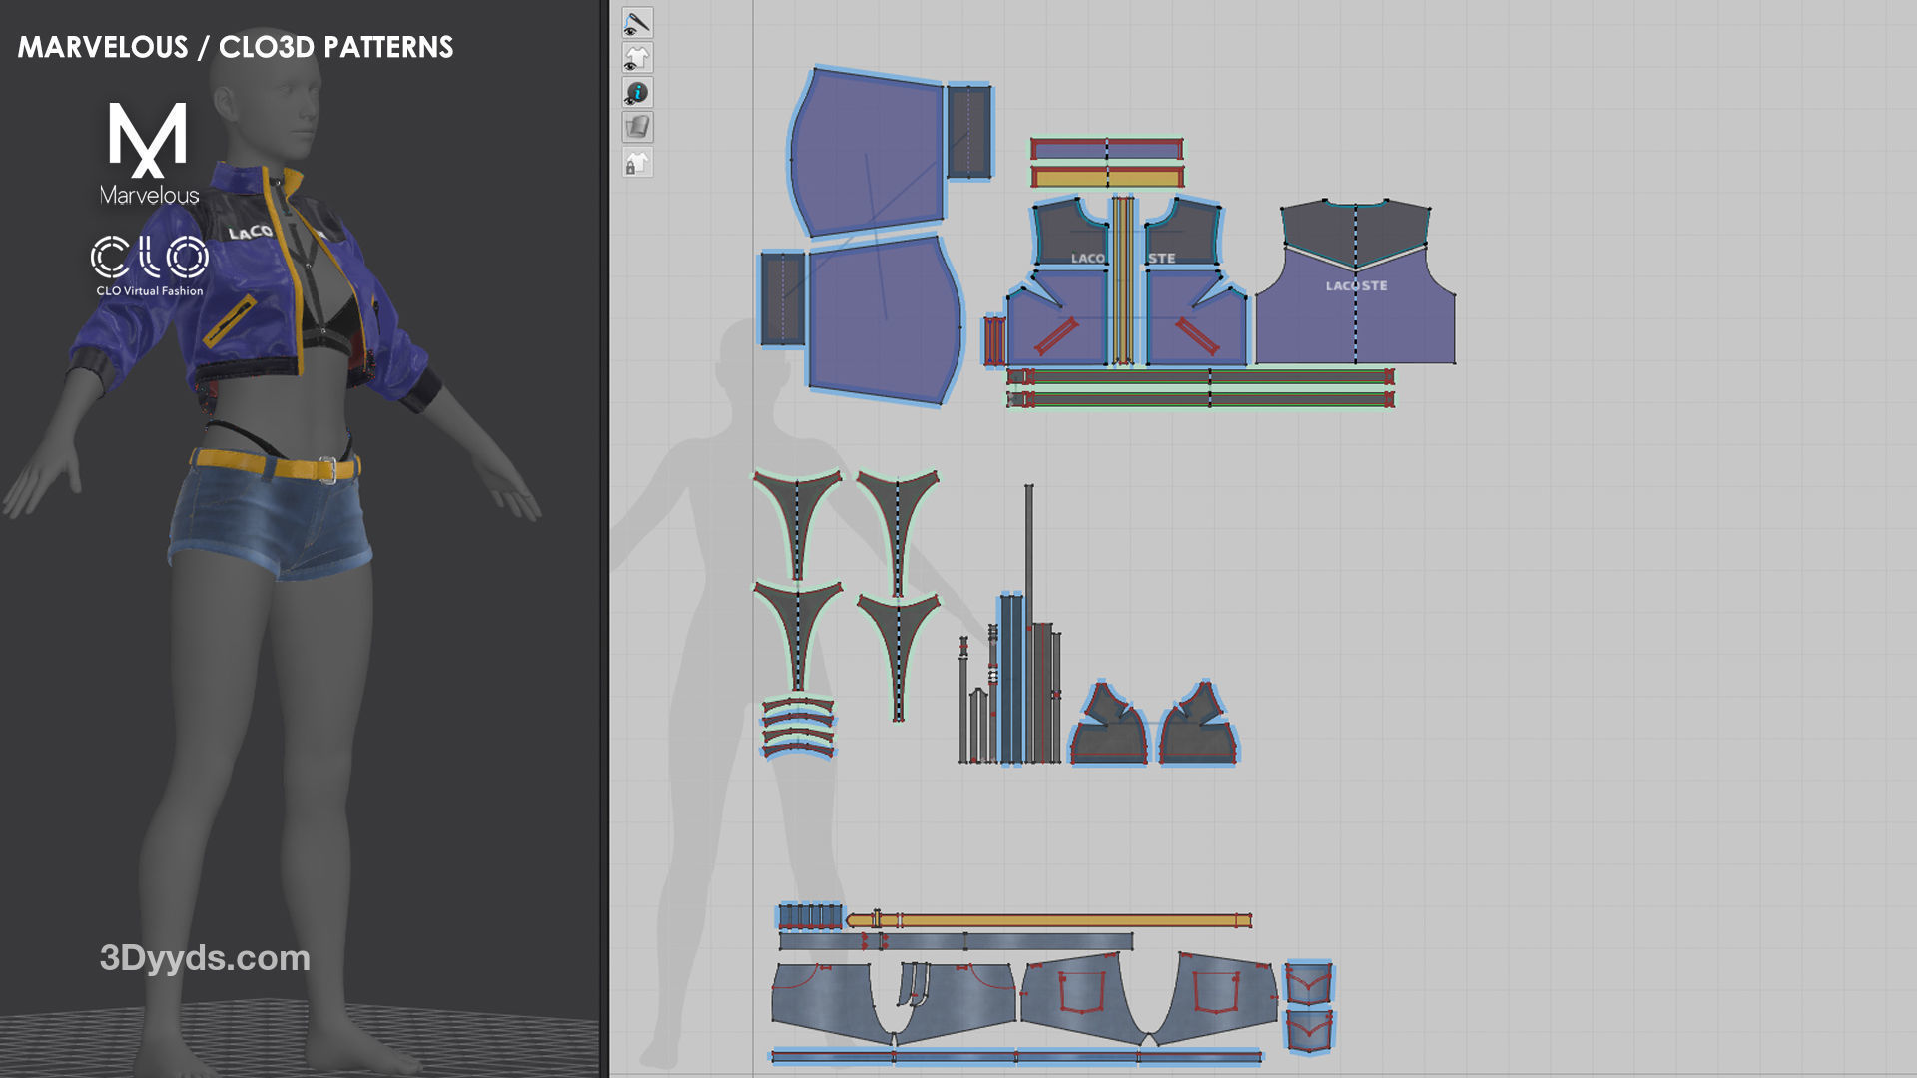Select the upper large sleeve pattern piece
1917x1078 pixels.
(x=867, y=150)
